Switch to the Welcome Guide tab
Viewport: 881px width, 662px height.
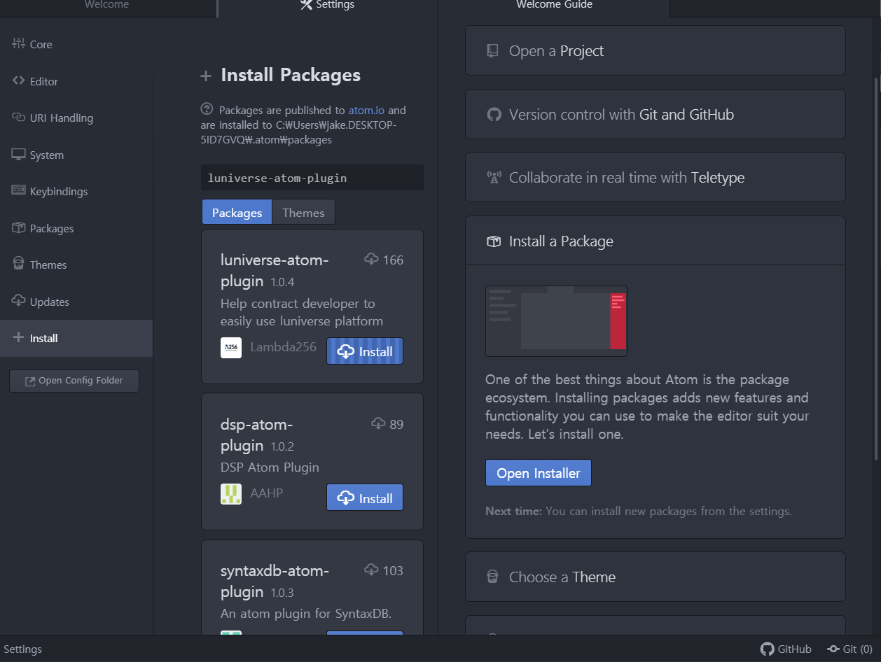pos(554,6)
